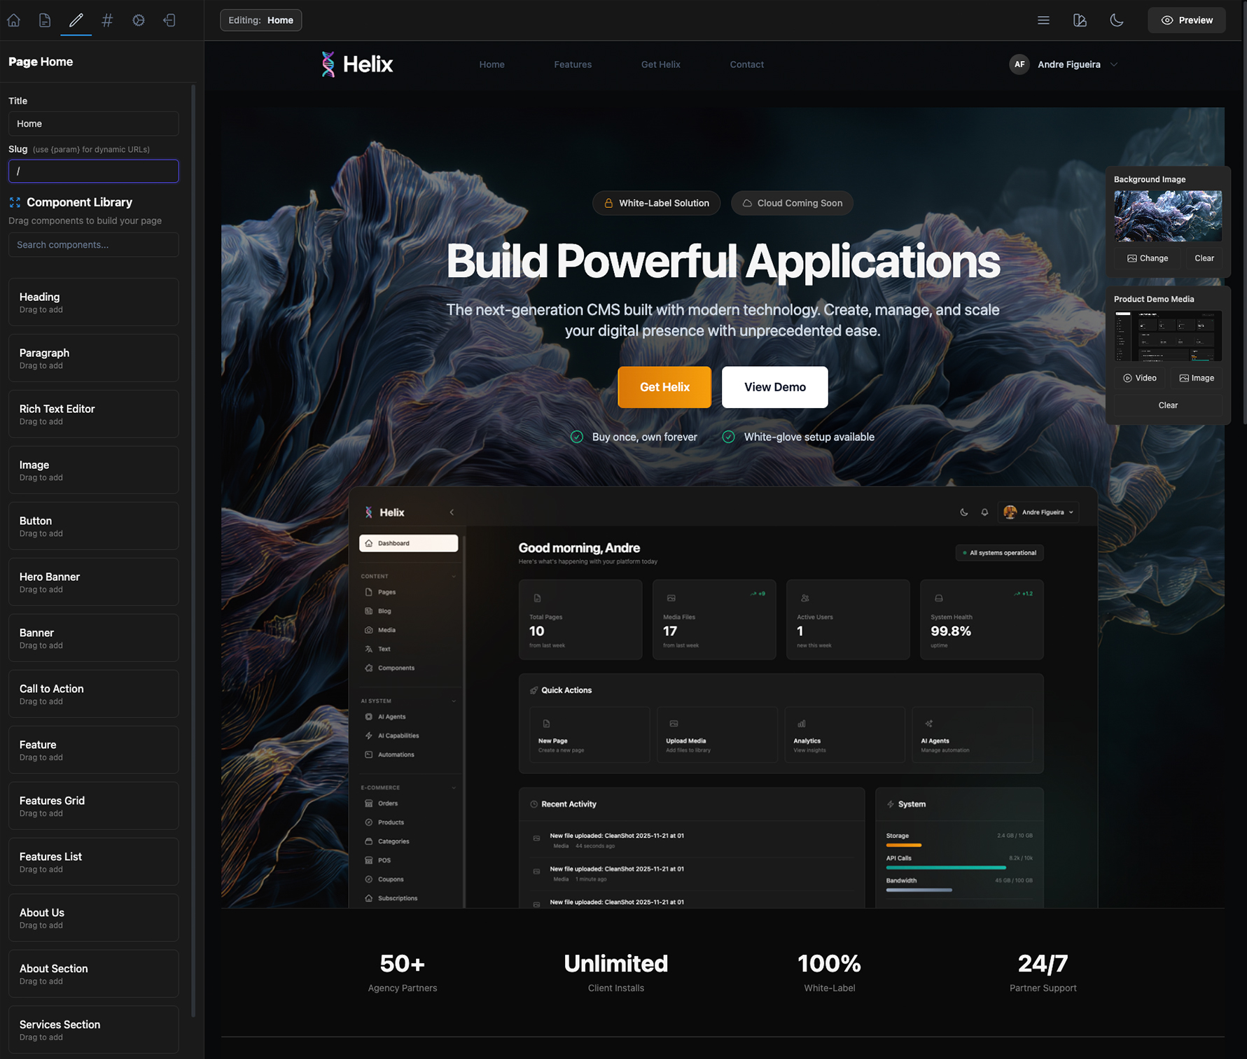Click the Upload Media quick action icon
1247x1059 pixels.
(x=674, y=724)
